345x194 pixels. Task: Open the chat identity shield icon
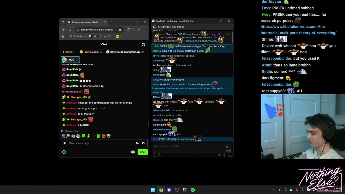point(65,143)
